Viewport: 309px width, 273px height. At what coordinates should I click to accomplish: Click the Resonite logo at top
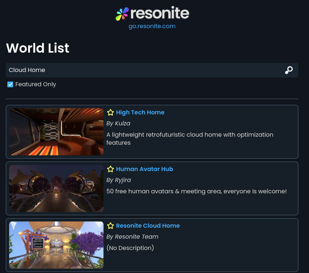[x=152, y=14]
